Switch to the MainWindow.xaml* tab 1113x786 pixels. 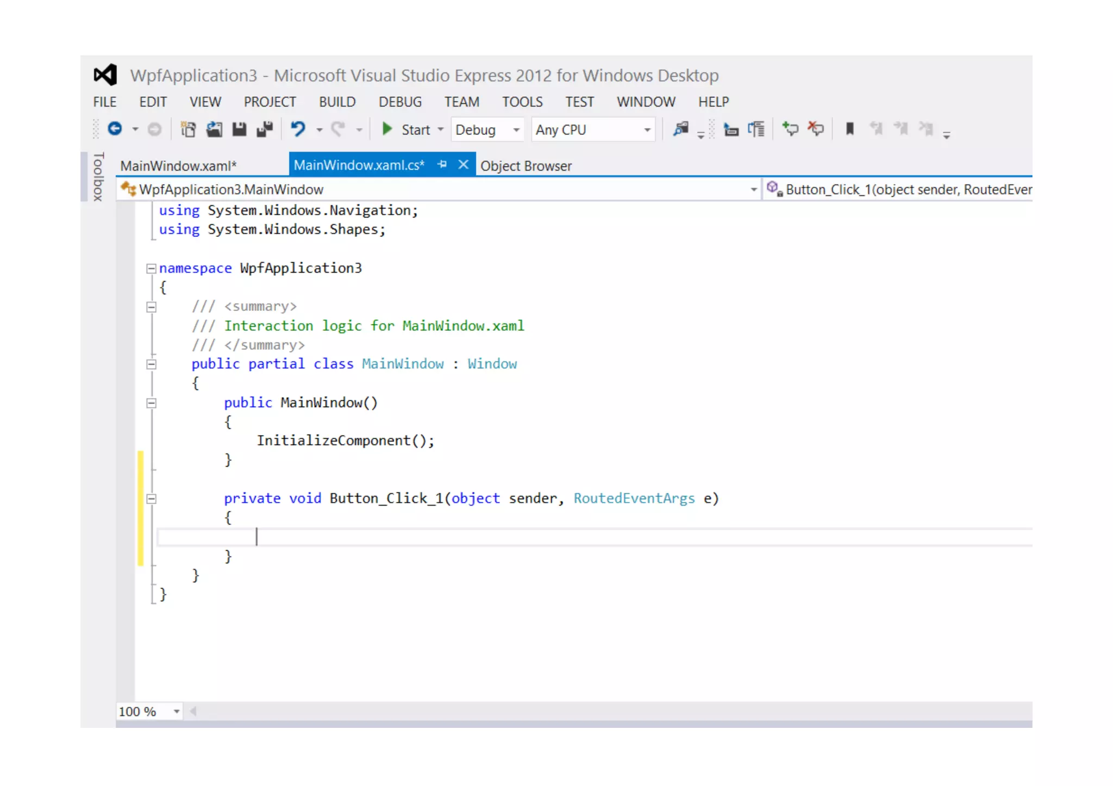pyautogui.click(x=179, y=166)
